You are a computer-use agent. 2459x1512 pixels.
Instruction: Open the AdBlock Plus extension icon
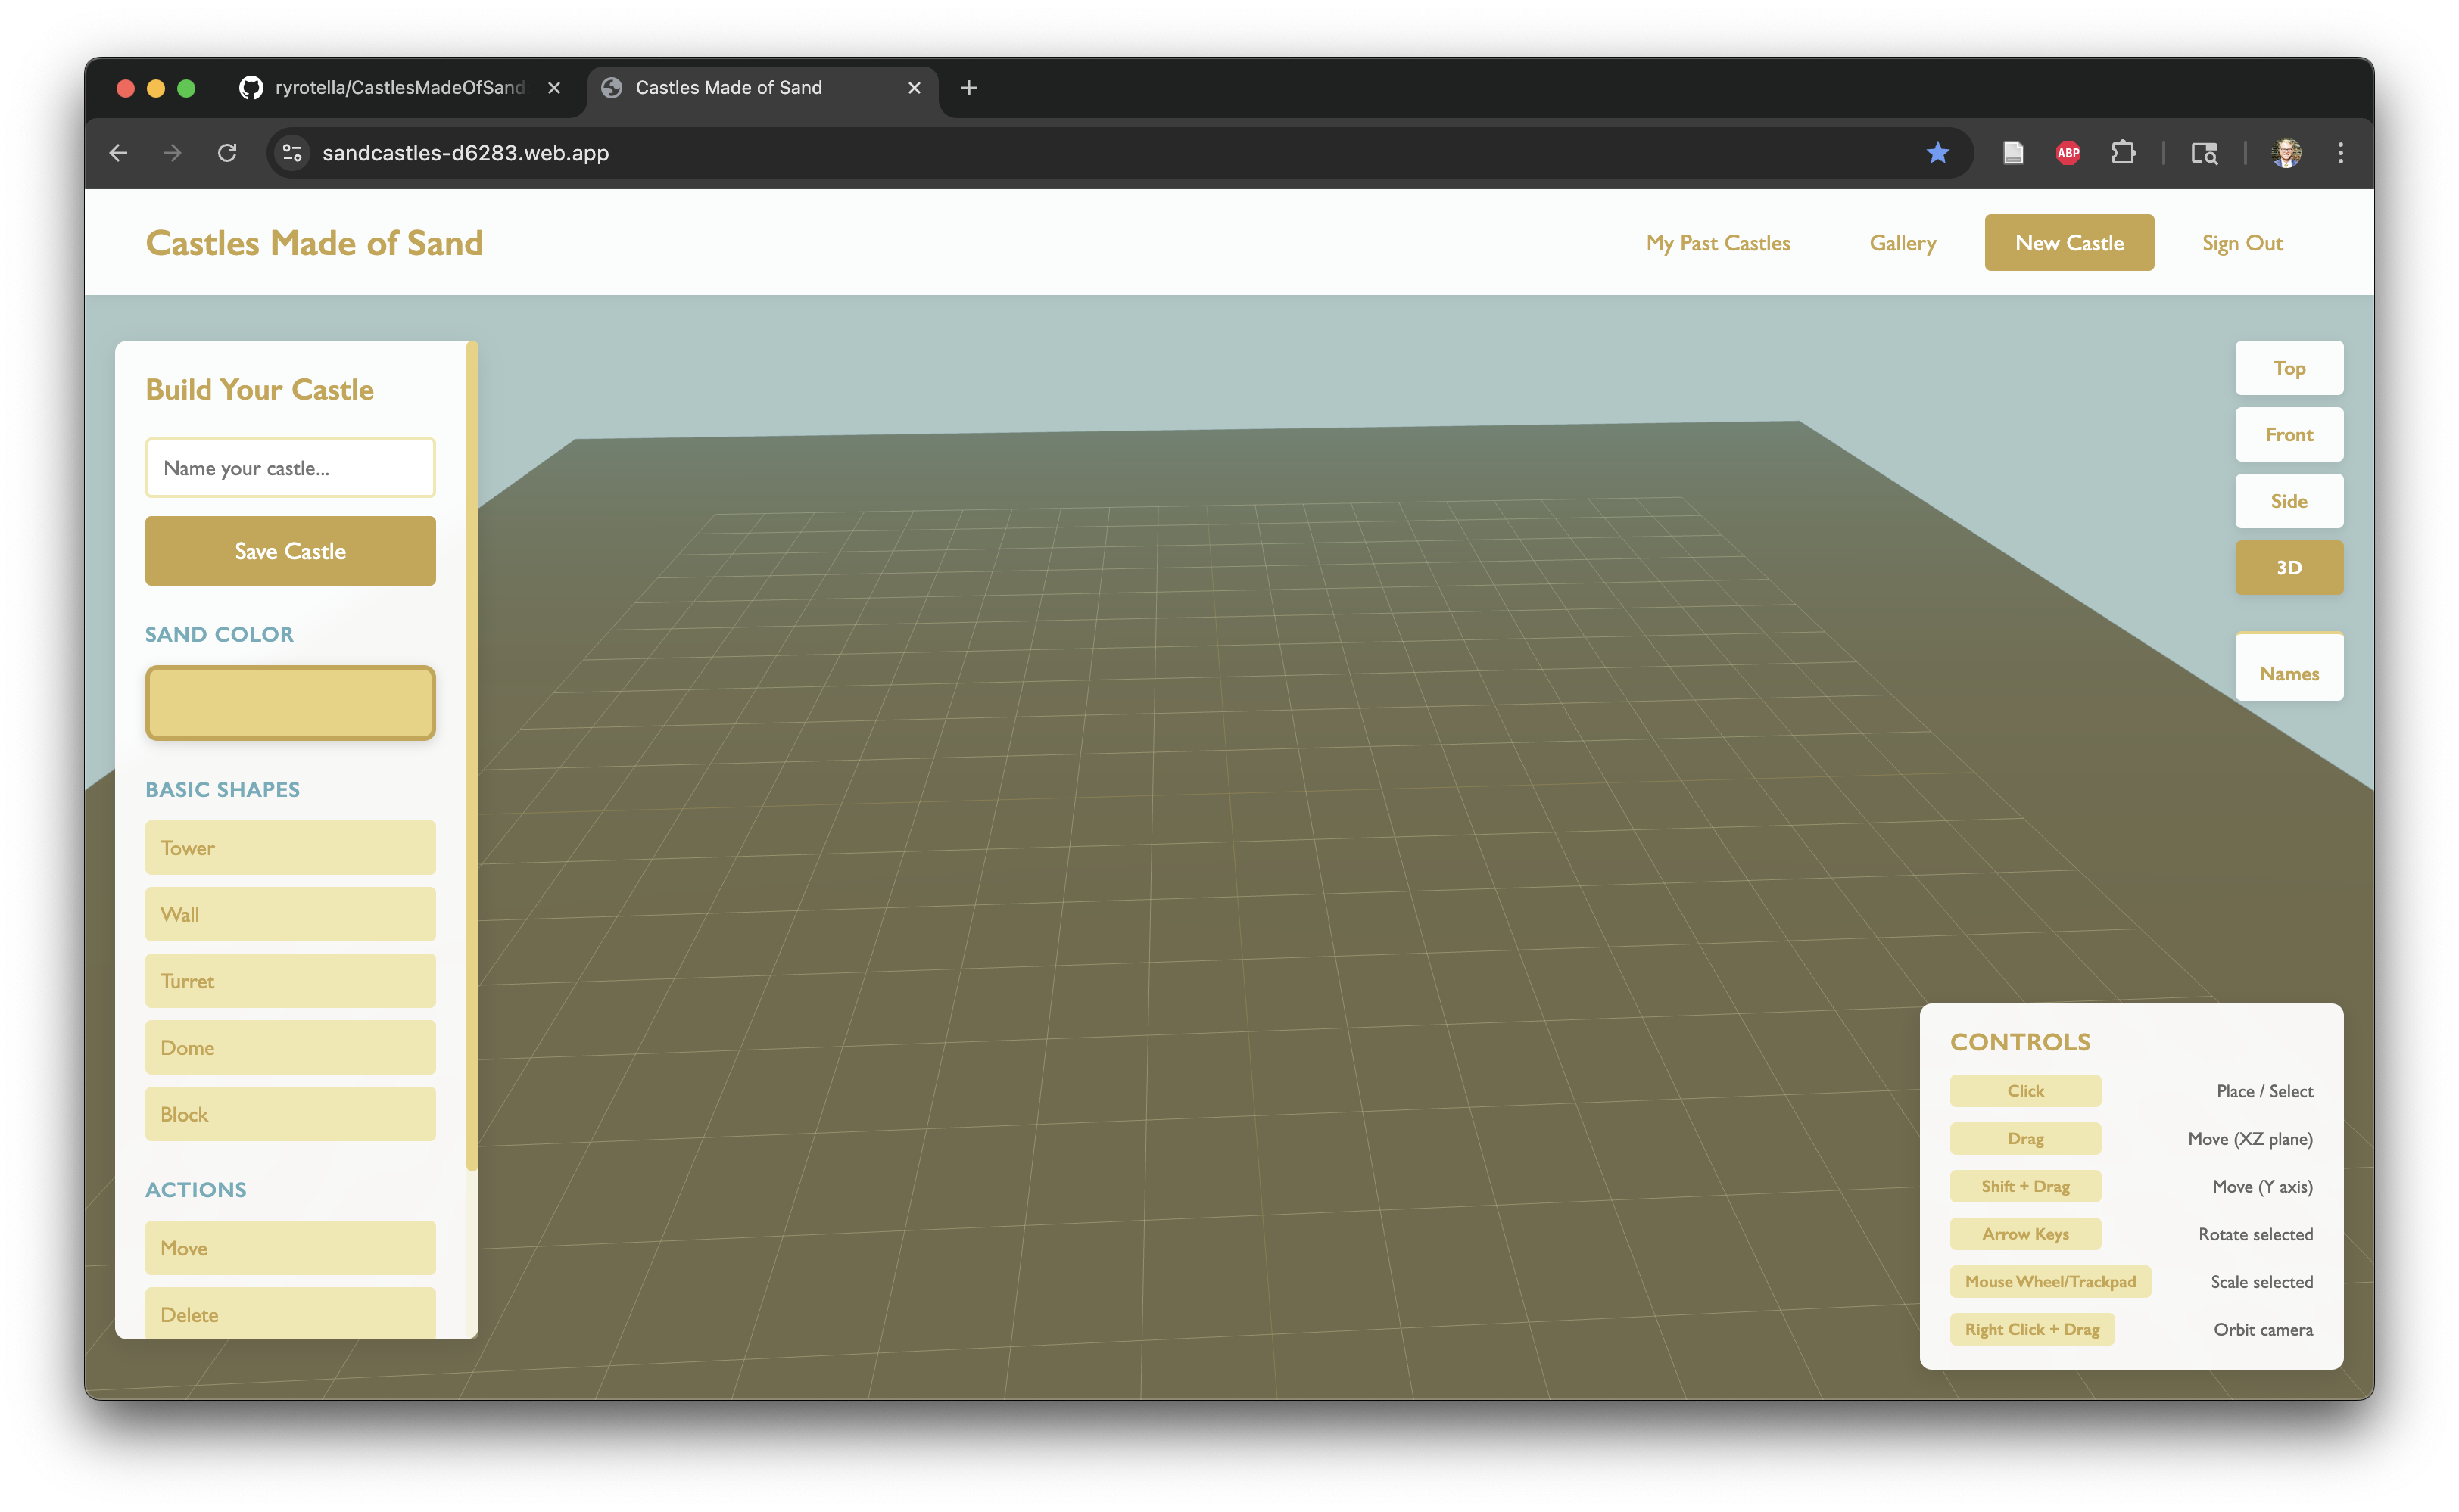2068,153
